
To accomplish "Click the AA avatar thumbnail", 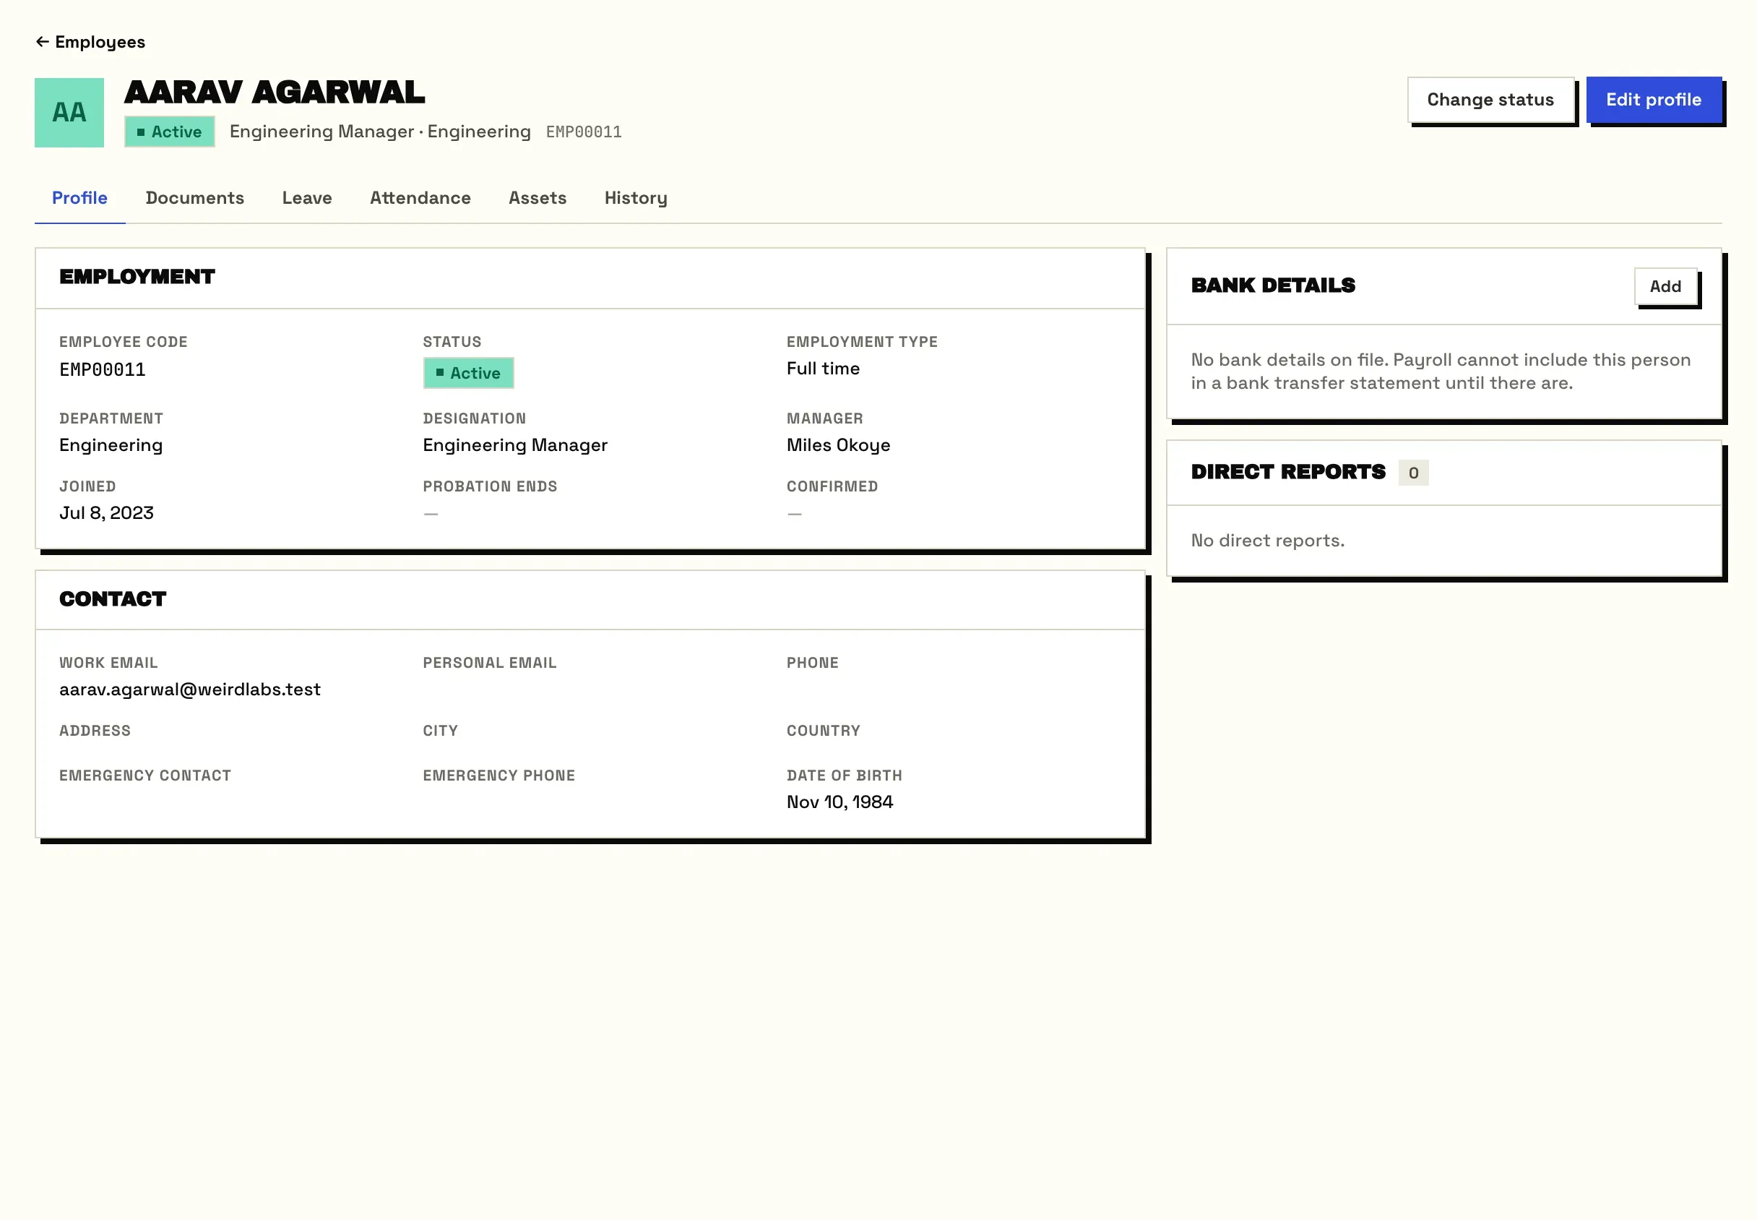I will click(69, 112).
